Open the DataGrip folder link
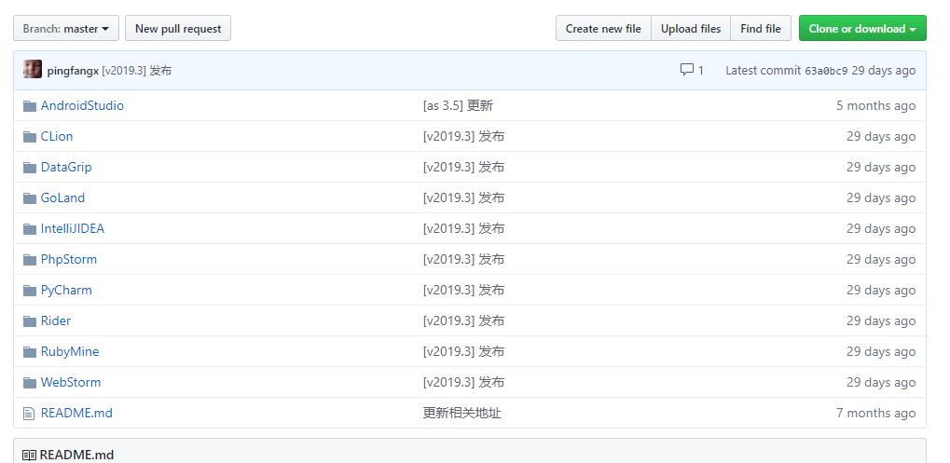 66,167
